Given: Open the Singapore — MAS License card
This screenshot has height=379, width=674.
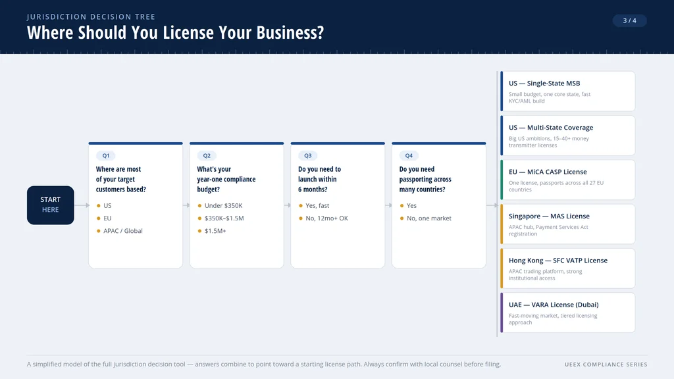Looking at the screenshot, I should (x=568, y=224).
